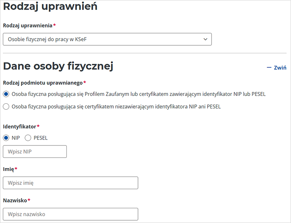Image resolution: width=291 pixels, height=223 pixels.
Task: Click into the Wpisz nazwisko field
Action: point(70,214)
